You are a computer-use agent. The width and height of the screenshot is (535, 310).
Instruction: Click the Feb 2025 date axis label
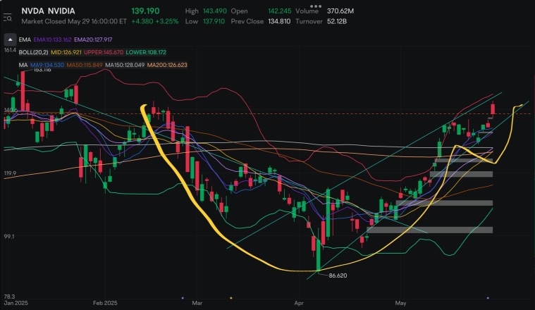(x=105, y=303)
